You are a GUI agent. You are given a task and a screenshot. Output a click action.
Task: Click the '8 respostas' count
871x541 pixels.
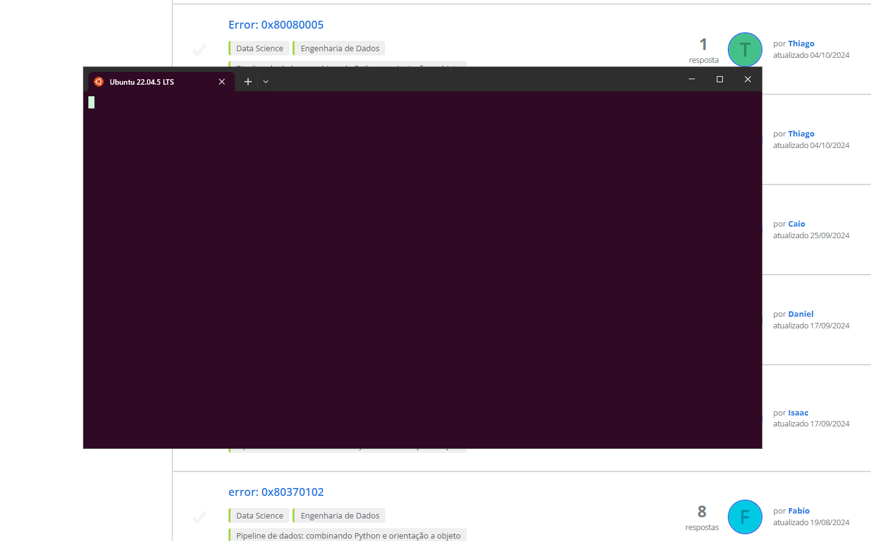coord(702,517)
